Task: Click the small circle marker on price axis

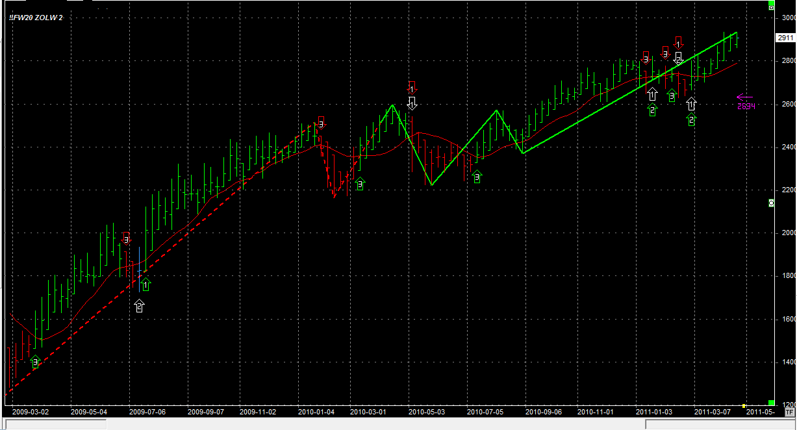Action: pyautogui.click(x=771, y=203)
